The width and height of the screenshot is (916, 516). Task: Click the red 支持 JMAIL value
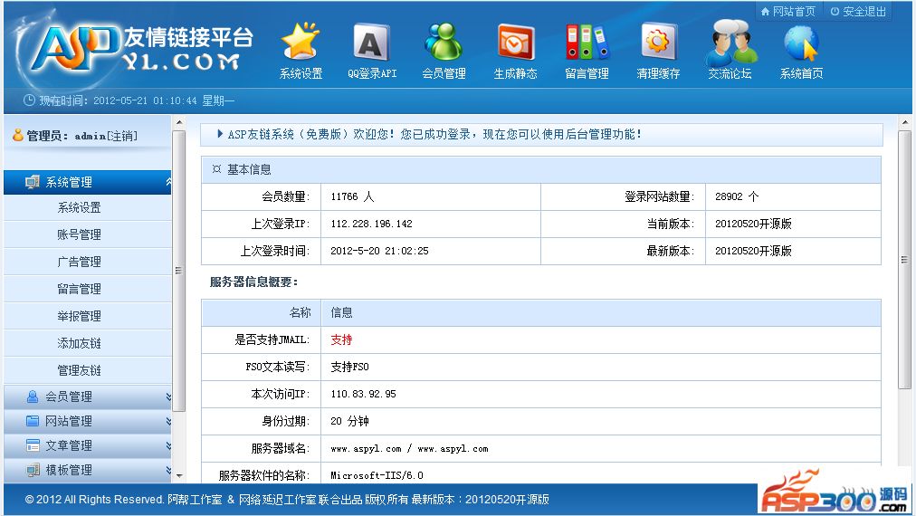[x=341, y=339]
